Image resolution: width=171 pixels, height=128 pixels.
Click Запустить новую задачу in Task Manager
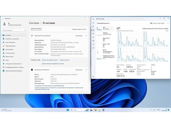point(157,23)
